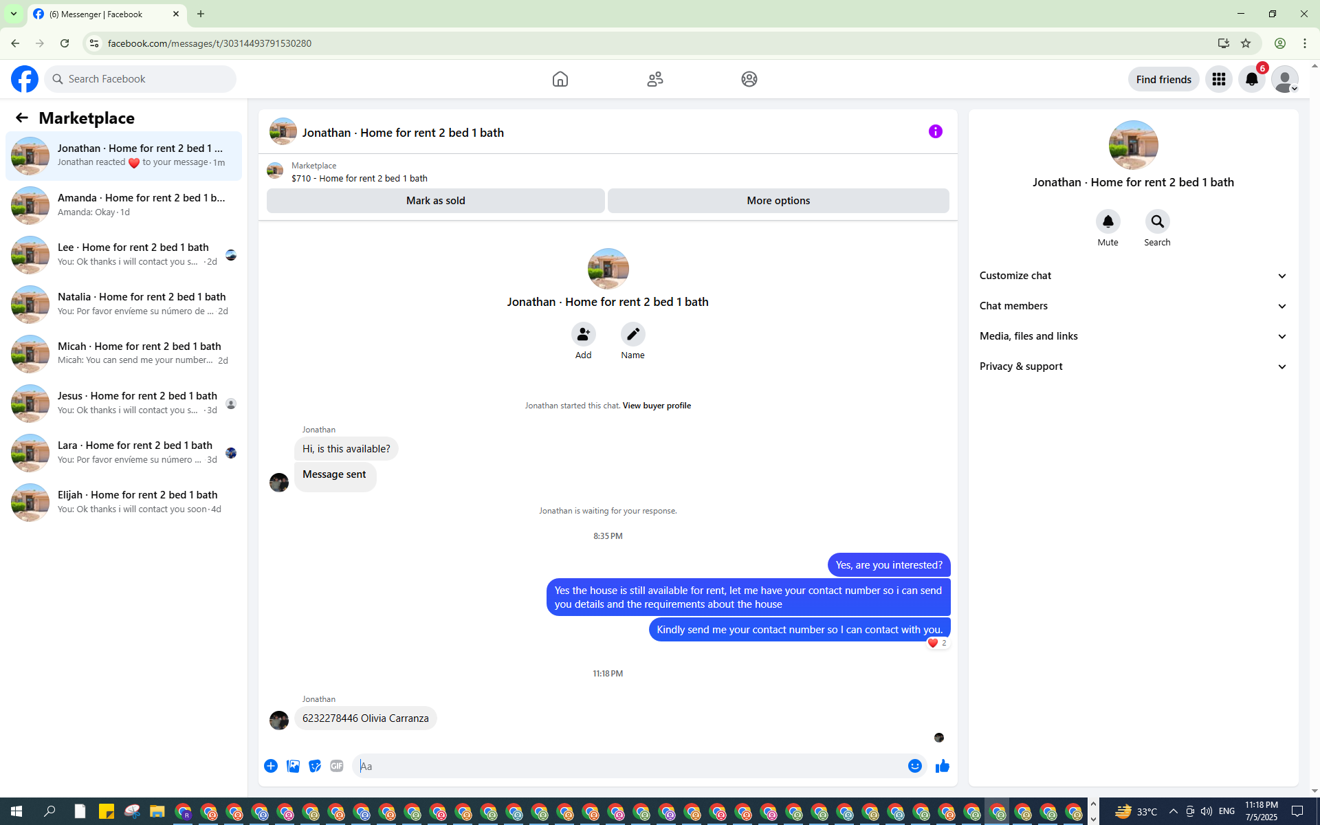The height and width of the screenshot is (825, 1320).
Task: Mute this conversation
Action: (1108, 222)
